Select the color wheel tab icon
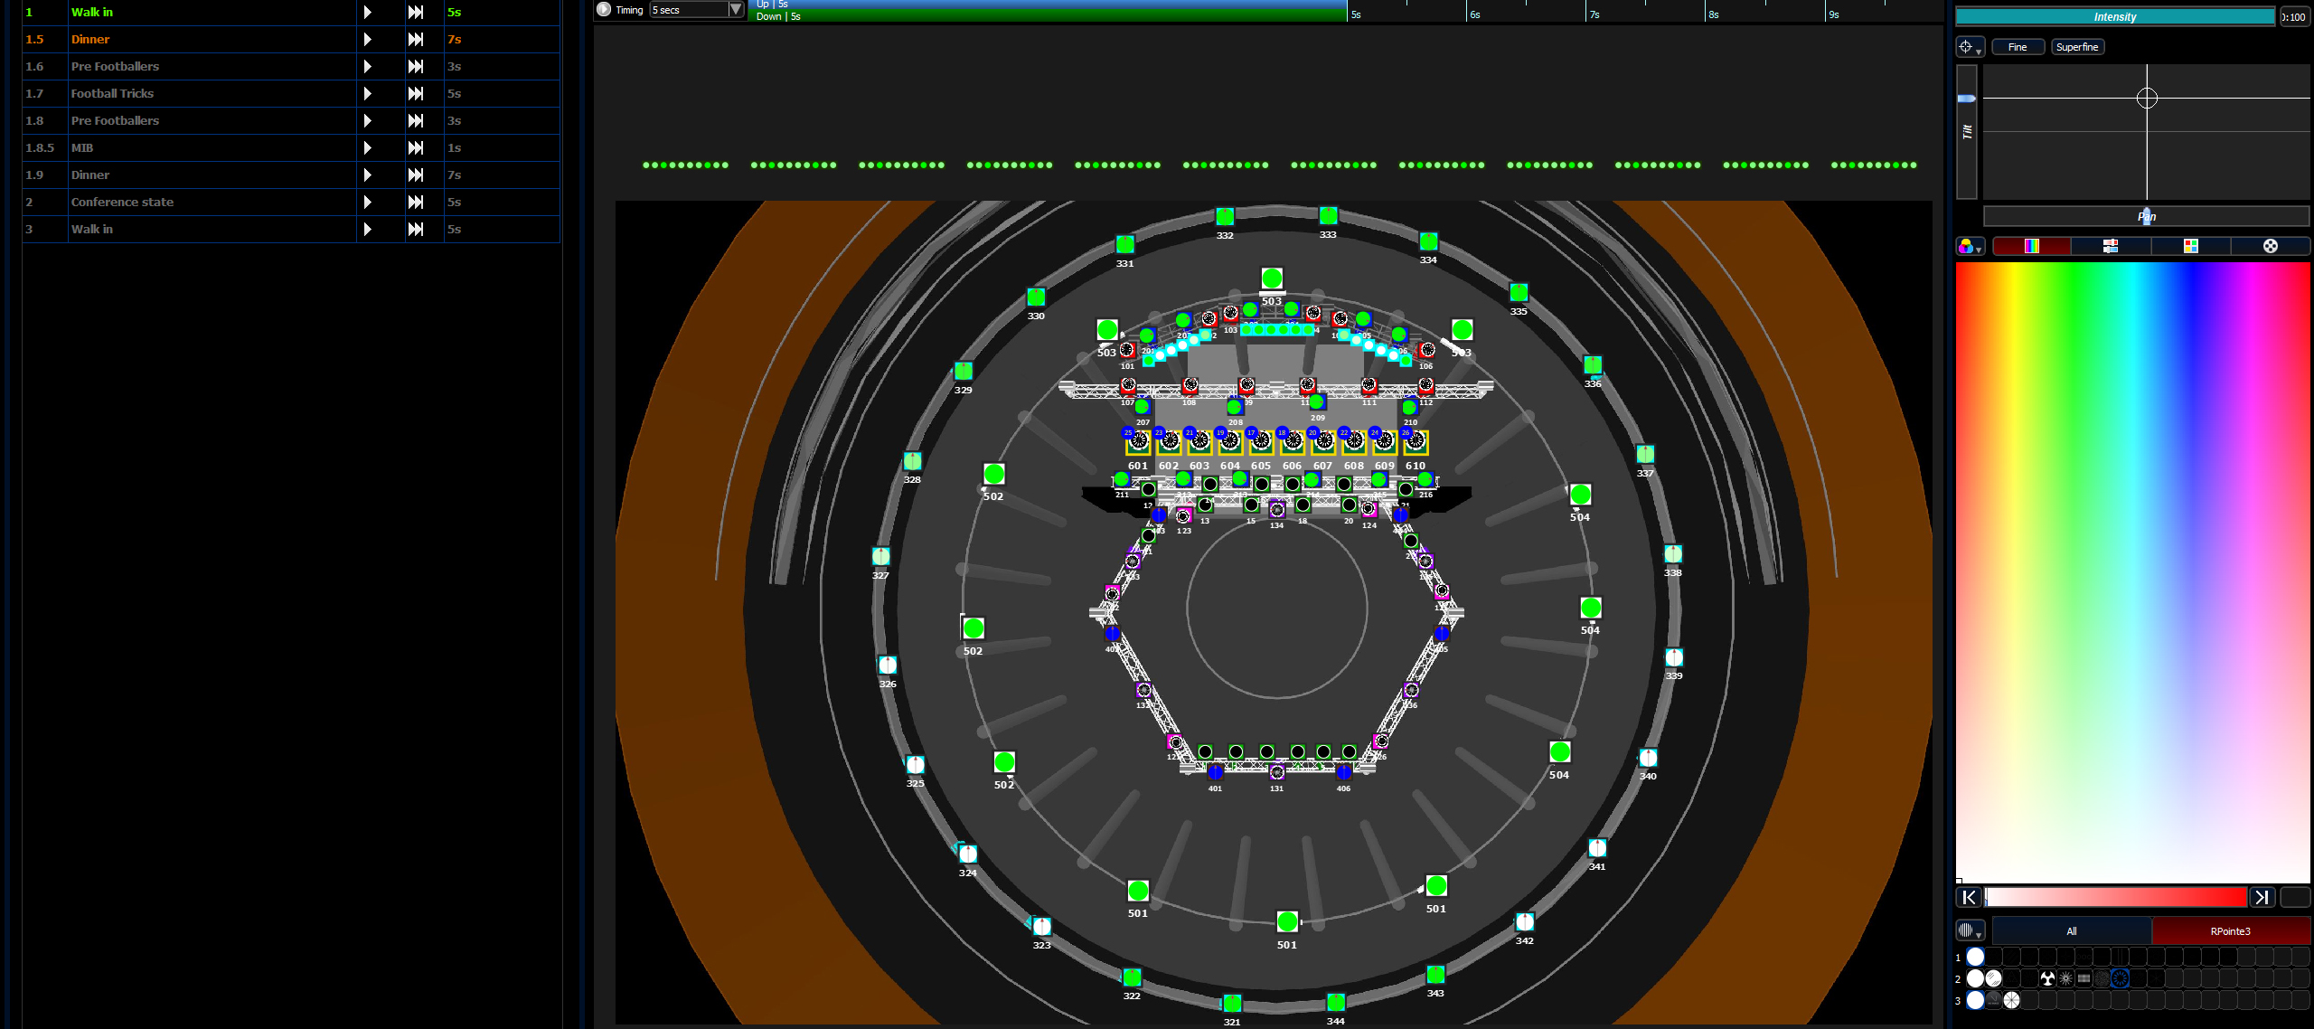The image size is (2314, 1029). 2270,246
